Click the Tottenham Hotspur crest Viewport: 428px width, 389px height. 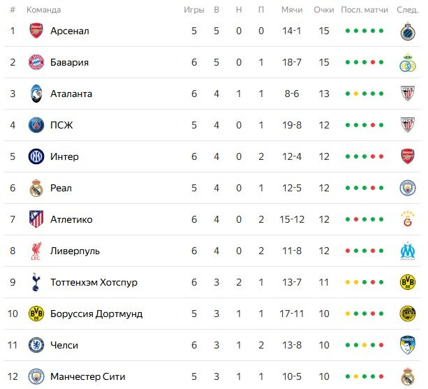point(36,282)
